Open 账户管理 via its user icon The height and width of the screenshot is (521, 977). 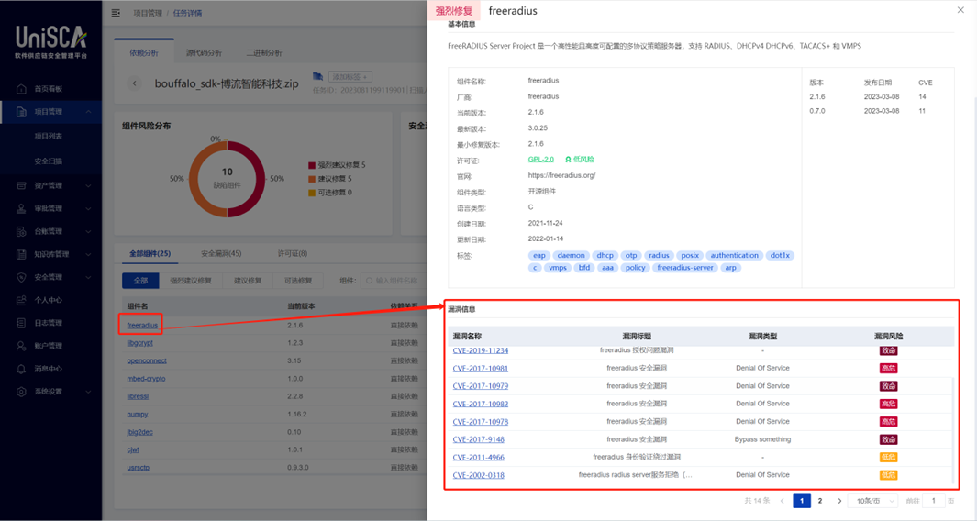21,346
